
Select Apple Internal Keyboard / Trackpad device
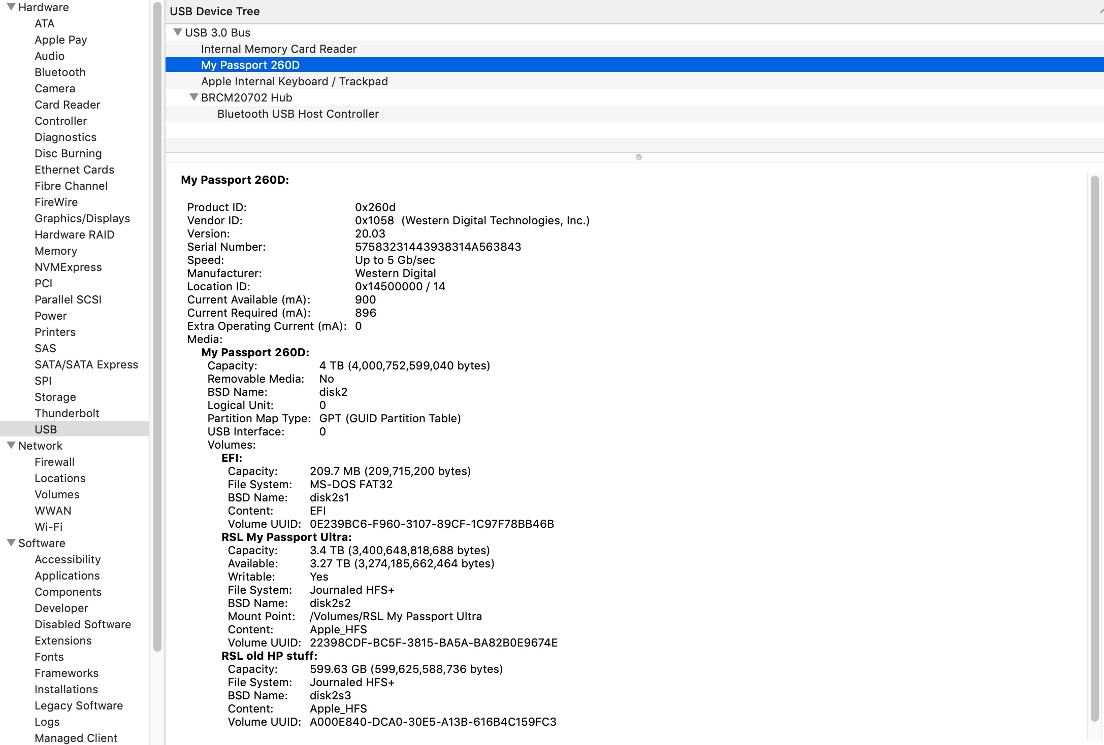[635, 81]
